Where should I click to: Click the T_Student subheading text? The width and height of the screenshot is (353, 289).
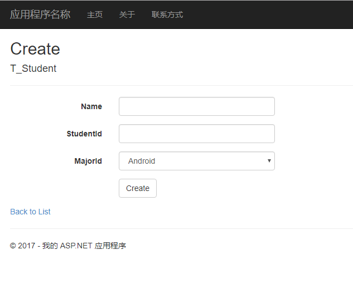(x=33, y=68)
